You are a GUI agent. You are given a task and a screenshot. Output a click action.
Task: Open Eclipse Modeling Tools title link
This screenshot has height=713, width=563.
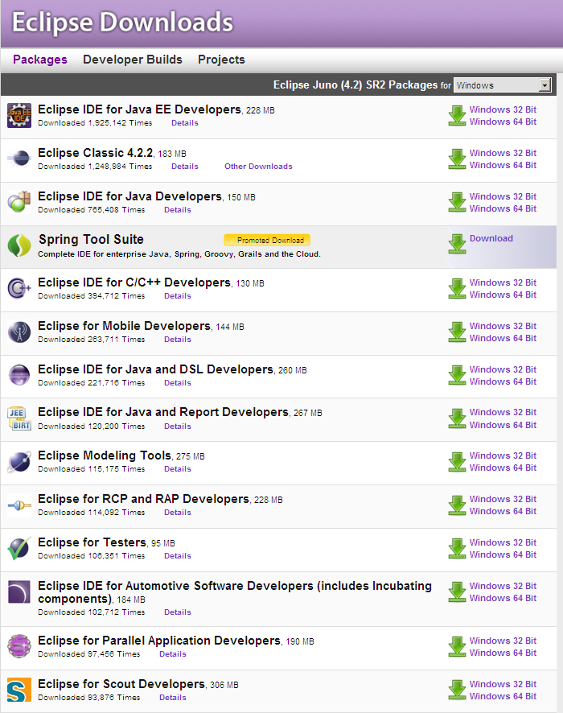pos(105,455)
